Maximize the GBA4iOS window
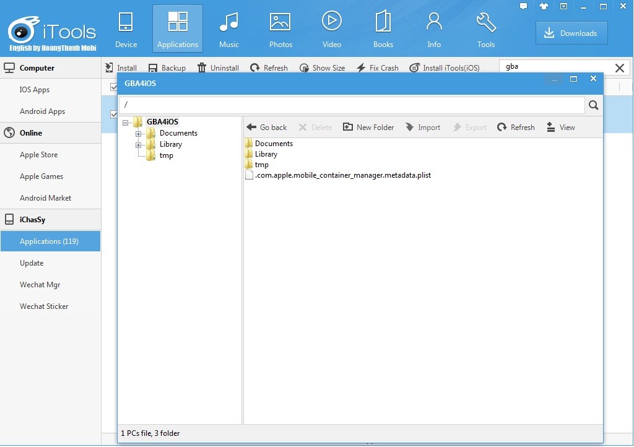Screen dimensions: 634x447 (x=573, y=79)
